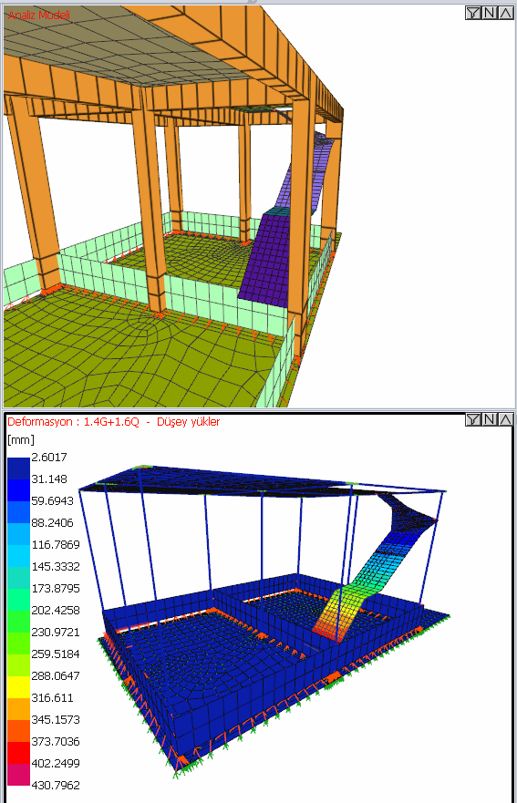Select the orange 345.1573 legend swatch
Viewport: 517px width, 803px height.
click(18, 709)
